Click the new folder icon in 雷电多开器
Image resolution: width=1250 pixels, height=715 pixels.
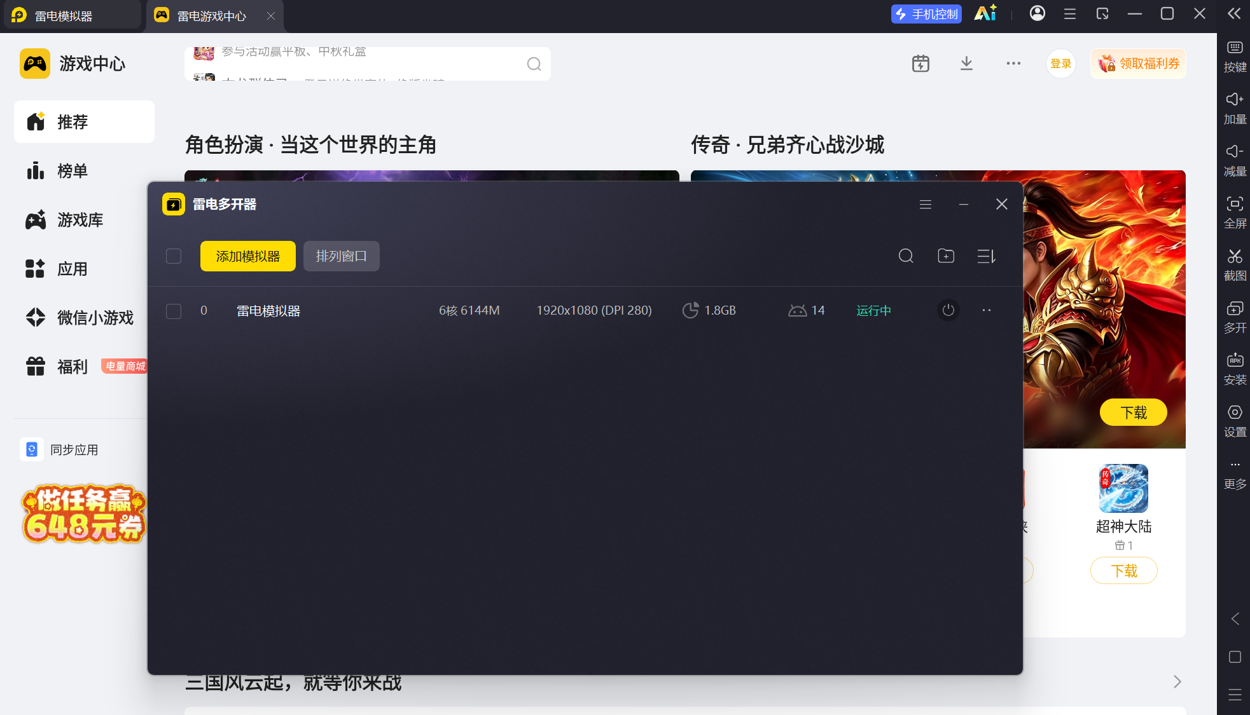point(946,256)
